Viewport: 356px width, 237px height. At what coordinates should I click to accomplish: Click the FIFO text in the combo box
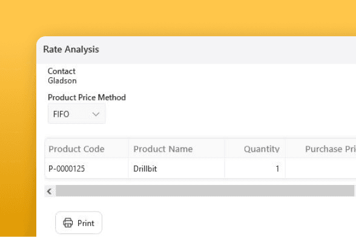coord(61,114)
